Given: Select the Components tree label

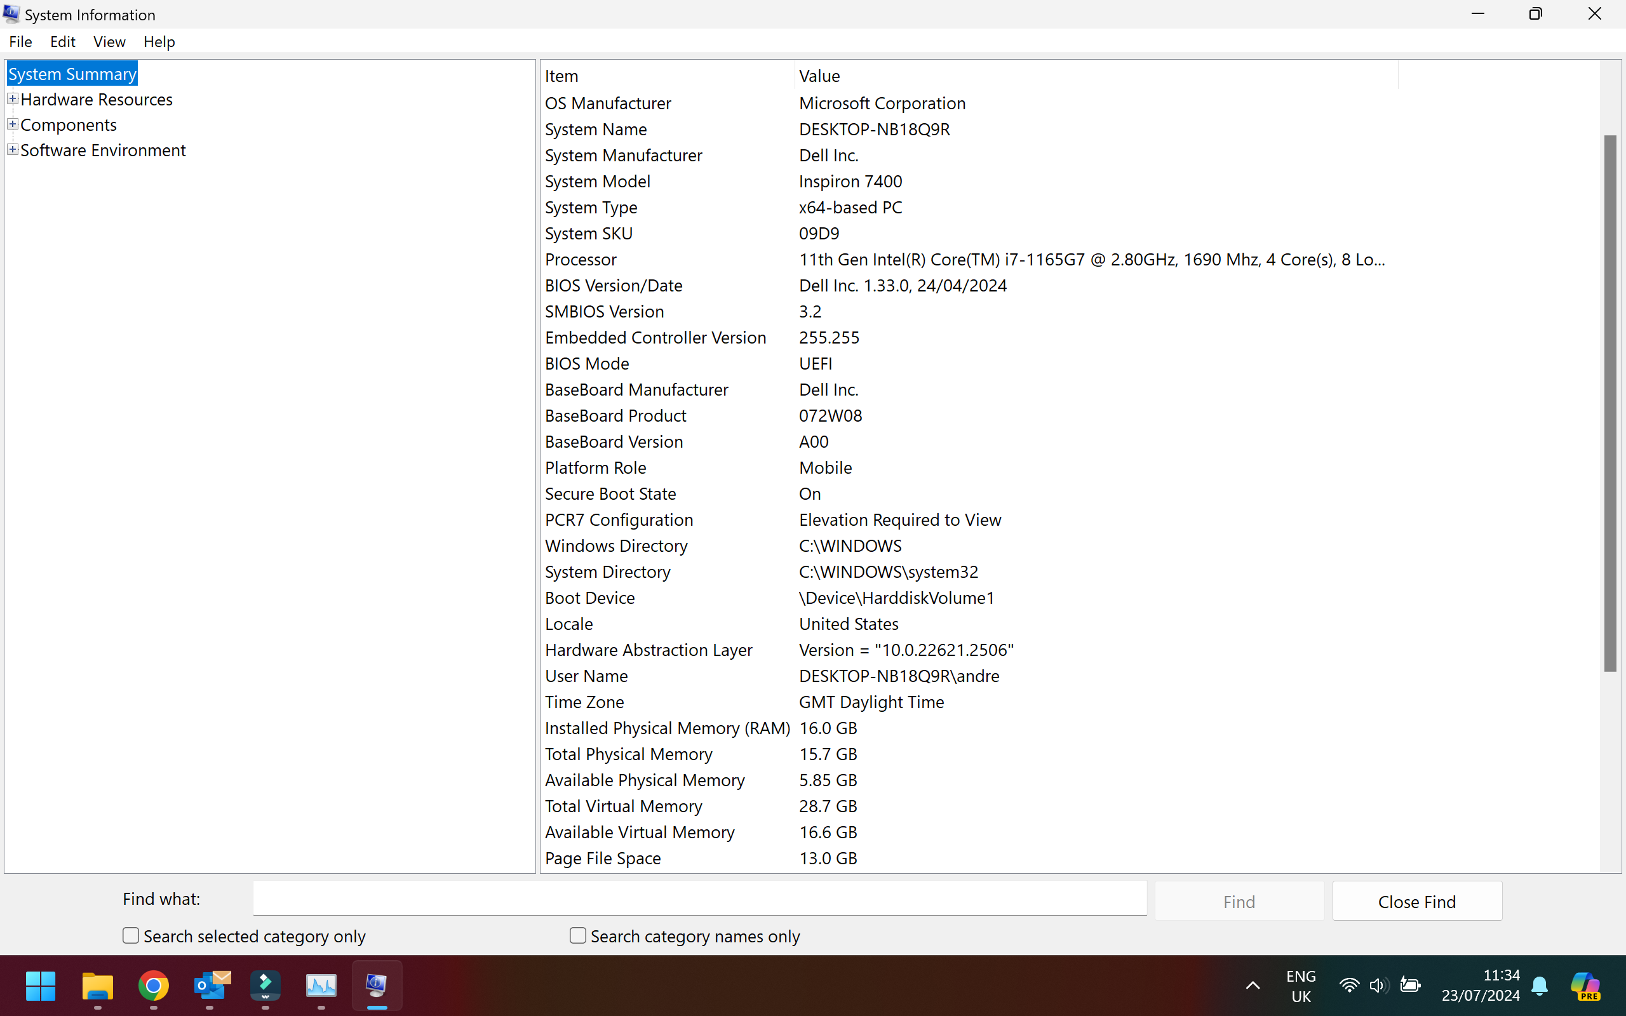Looking at the screenshot, I should click(x=69, y=125).
